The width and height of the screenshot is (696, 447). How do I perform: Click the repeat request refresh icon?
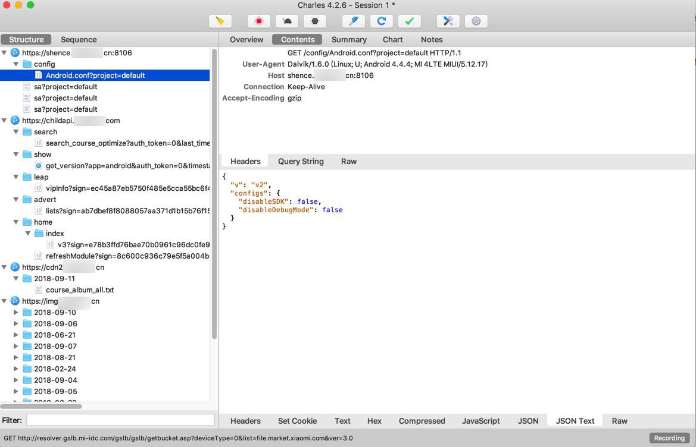pyautogui.click(x=382, y=21)
